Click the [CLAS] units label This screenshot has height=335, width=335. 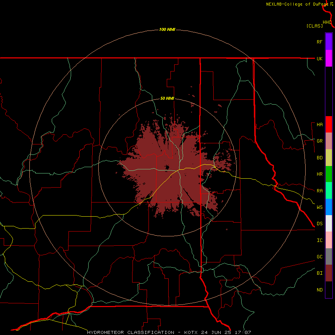[315, 26]
